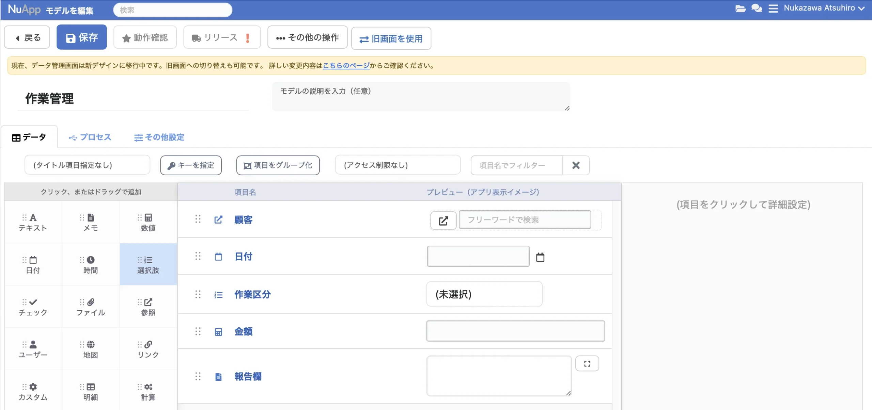872x410 pixels.
Task: Add a 参照 (reference) field type
Action: point(148,307)
